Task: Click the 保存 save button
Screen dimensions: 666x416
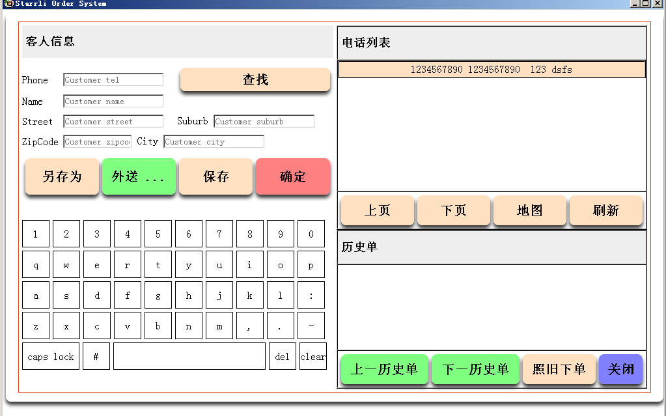Action: click(215, 176)
